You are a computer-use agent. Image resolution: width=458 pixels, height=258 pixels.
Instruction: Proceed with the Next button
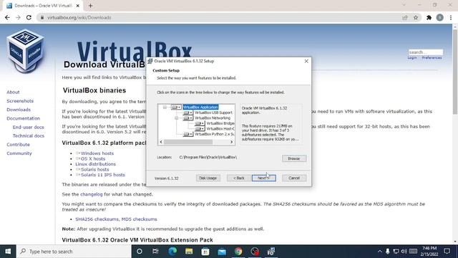coord(264,178)
